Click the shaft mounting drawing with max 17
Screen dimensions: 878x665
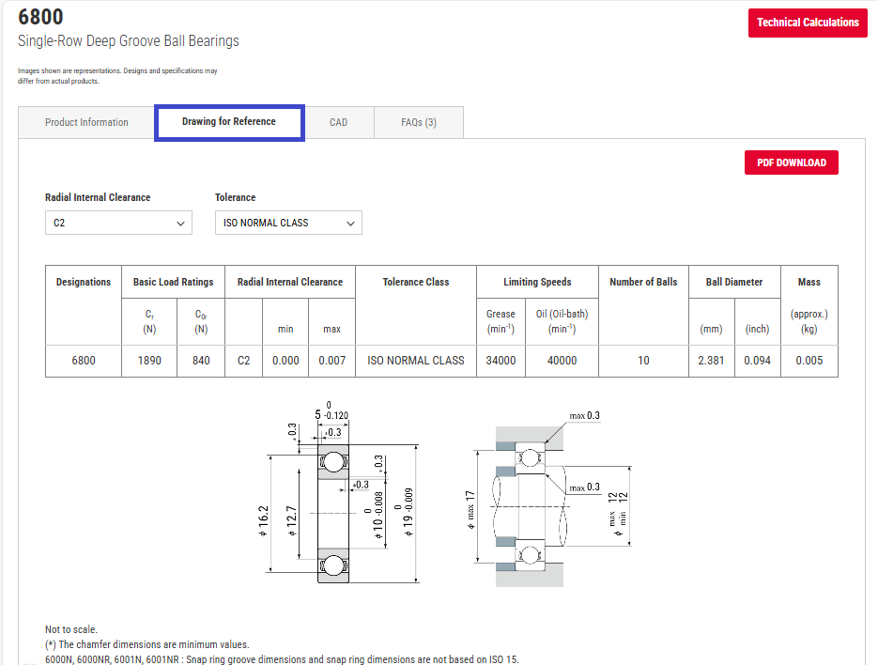click(549, 503)
